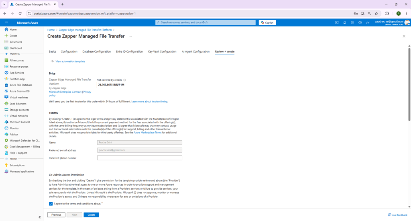
Task: Click the Create button
Action: tap(91, 215)
